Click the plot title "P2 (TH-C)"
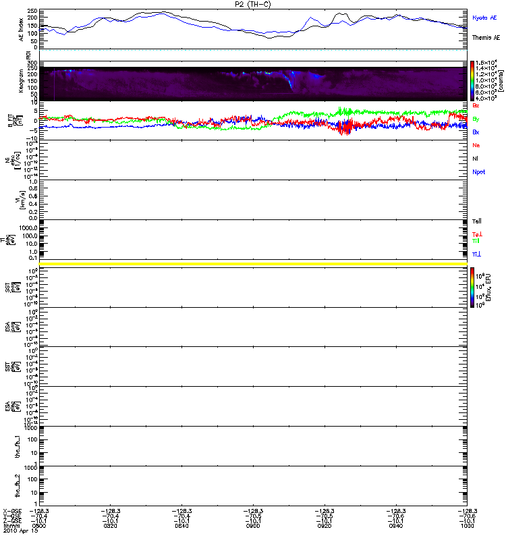Viewport: 506px width, 540px height. (253, 4)
